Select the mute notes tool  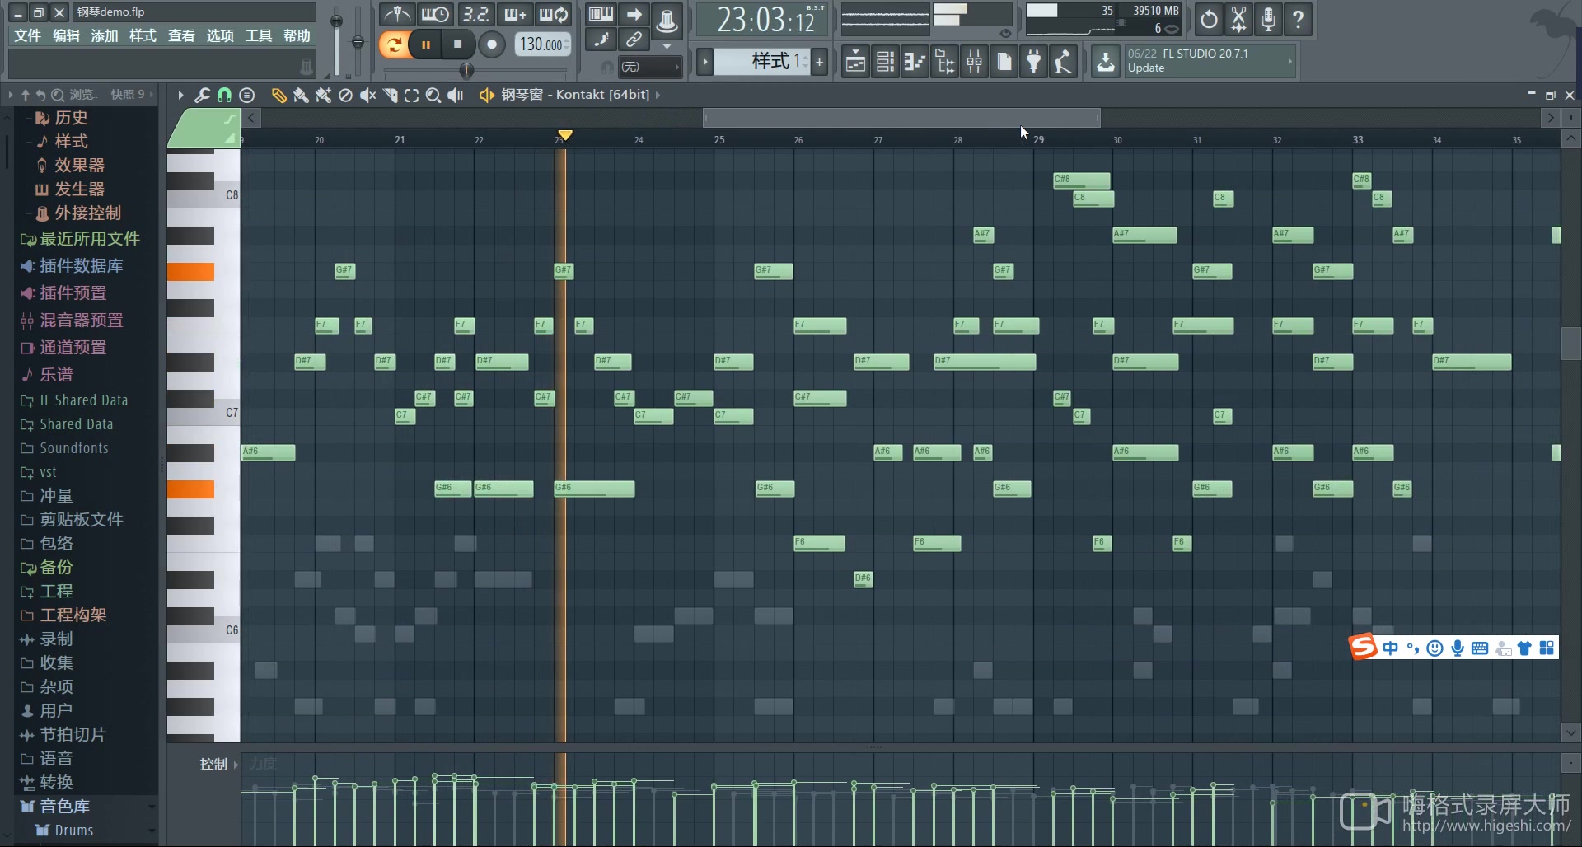tap(367, 96)
